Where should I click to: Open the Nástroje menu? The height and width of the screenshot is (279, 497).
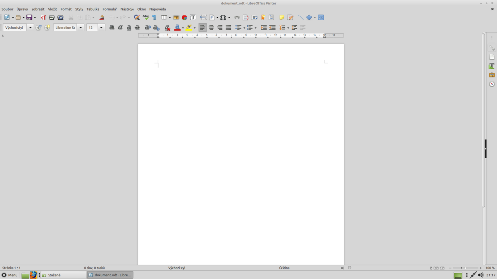pos(127,9)
